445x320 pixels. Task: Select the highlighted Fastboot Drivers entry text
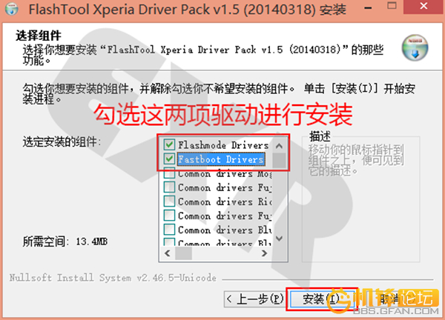coord(221,159)
